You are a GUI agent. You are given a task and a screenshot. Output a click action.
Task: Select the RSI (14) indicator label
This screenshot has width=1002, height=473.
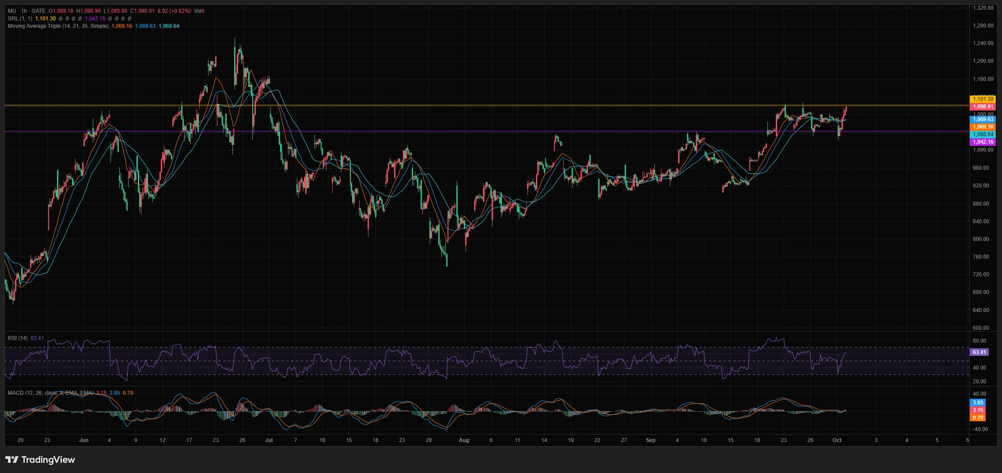click(18, 338)
